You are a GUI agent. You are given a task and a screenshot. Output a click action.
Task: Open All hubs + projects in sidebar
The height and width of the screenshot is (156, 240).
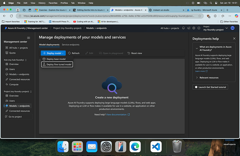pyautogui.click(x=17, y=48)
